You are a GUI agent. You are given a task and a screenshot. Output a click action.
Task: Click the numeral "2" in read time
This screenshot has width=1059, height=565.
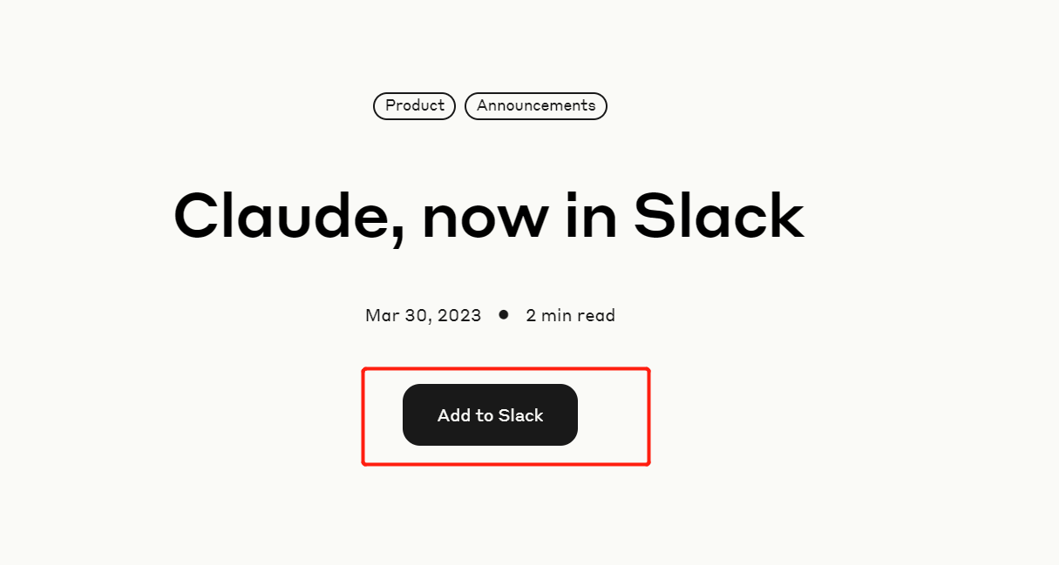click(x=531, y=315)
